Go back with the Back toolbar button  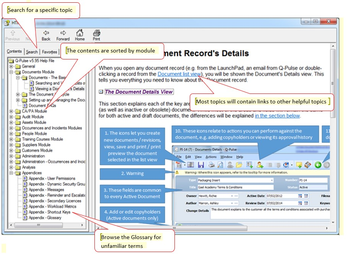coord(46,35)
